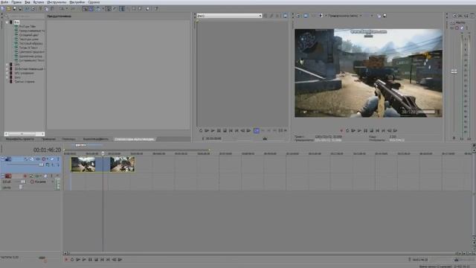This screenshot has width=476, height=268.
Task: Click Record in the bottom transport bar
Action: 66,260
